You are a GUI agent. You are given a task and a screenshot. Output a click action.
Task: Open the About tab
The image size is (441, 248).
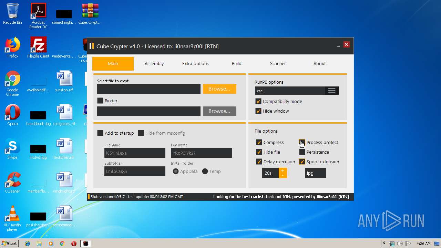(x=319, y=63)
